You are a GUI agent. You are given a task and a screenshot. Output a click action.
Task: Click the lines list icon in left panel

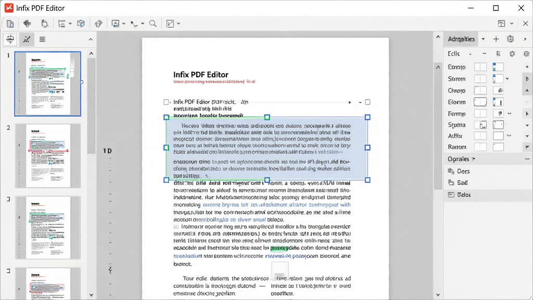pyautogui.click(x=42, y=39)
